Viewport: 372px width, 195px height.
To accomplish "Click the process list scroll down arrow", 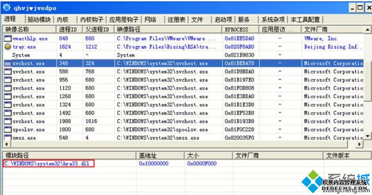I will coord(367,136).
